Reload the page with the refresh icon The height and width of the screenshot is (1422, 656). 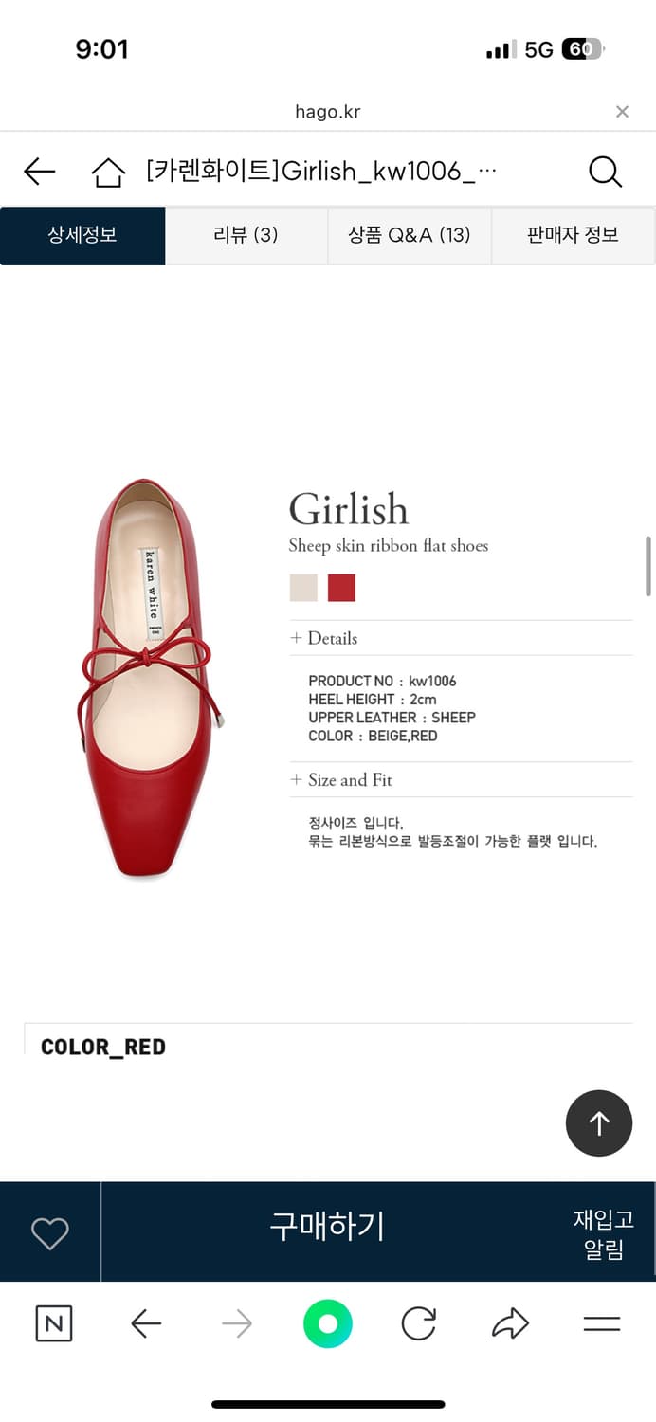[418, 1323]
